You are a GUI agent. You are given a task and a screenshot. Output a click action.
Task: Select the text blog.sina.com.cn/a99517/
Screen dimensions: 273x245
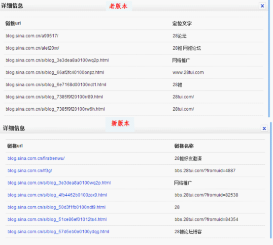click(32, 36)
